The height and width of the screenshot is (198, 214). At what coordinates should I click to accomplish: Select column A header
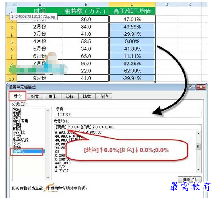tap(40, 4)
